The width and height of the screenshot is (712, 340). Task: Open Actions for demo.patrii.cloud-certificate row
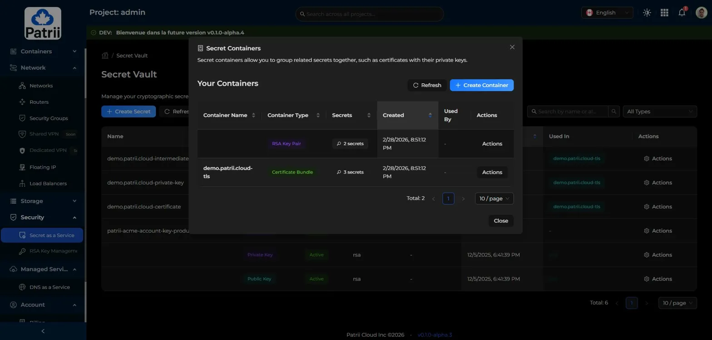coord(658,207)
